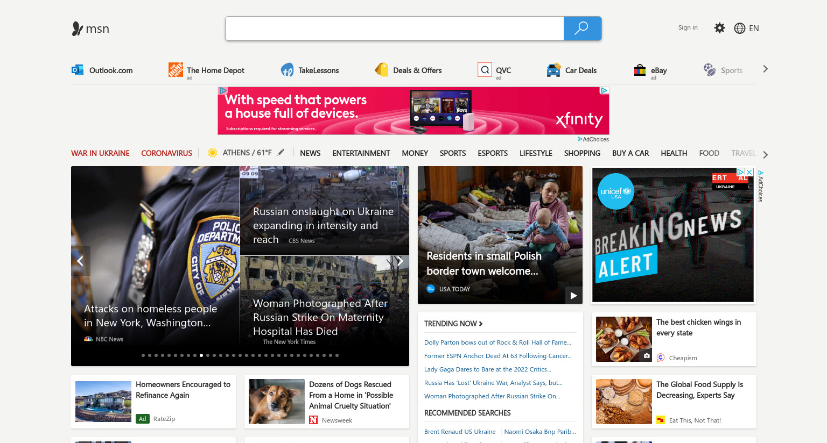Image resolution: width=827 pixels, height=443 pixels.
Task: Click the AdChoices icon on Xfinity banner
Action: [605, 90]
